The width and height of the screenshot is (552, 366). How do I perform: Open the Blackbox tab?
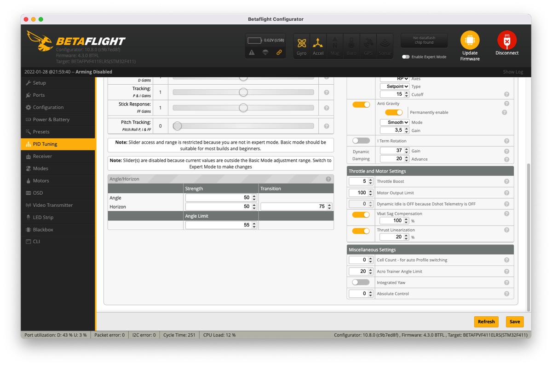(x=58, y=229)
